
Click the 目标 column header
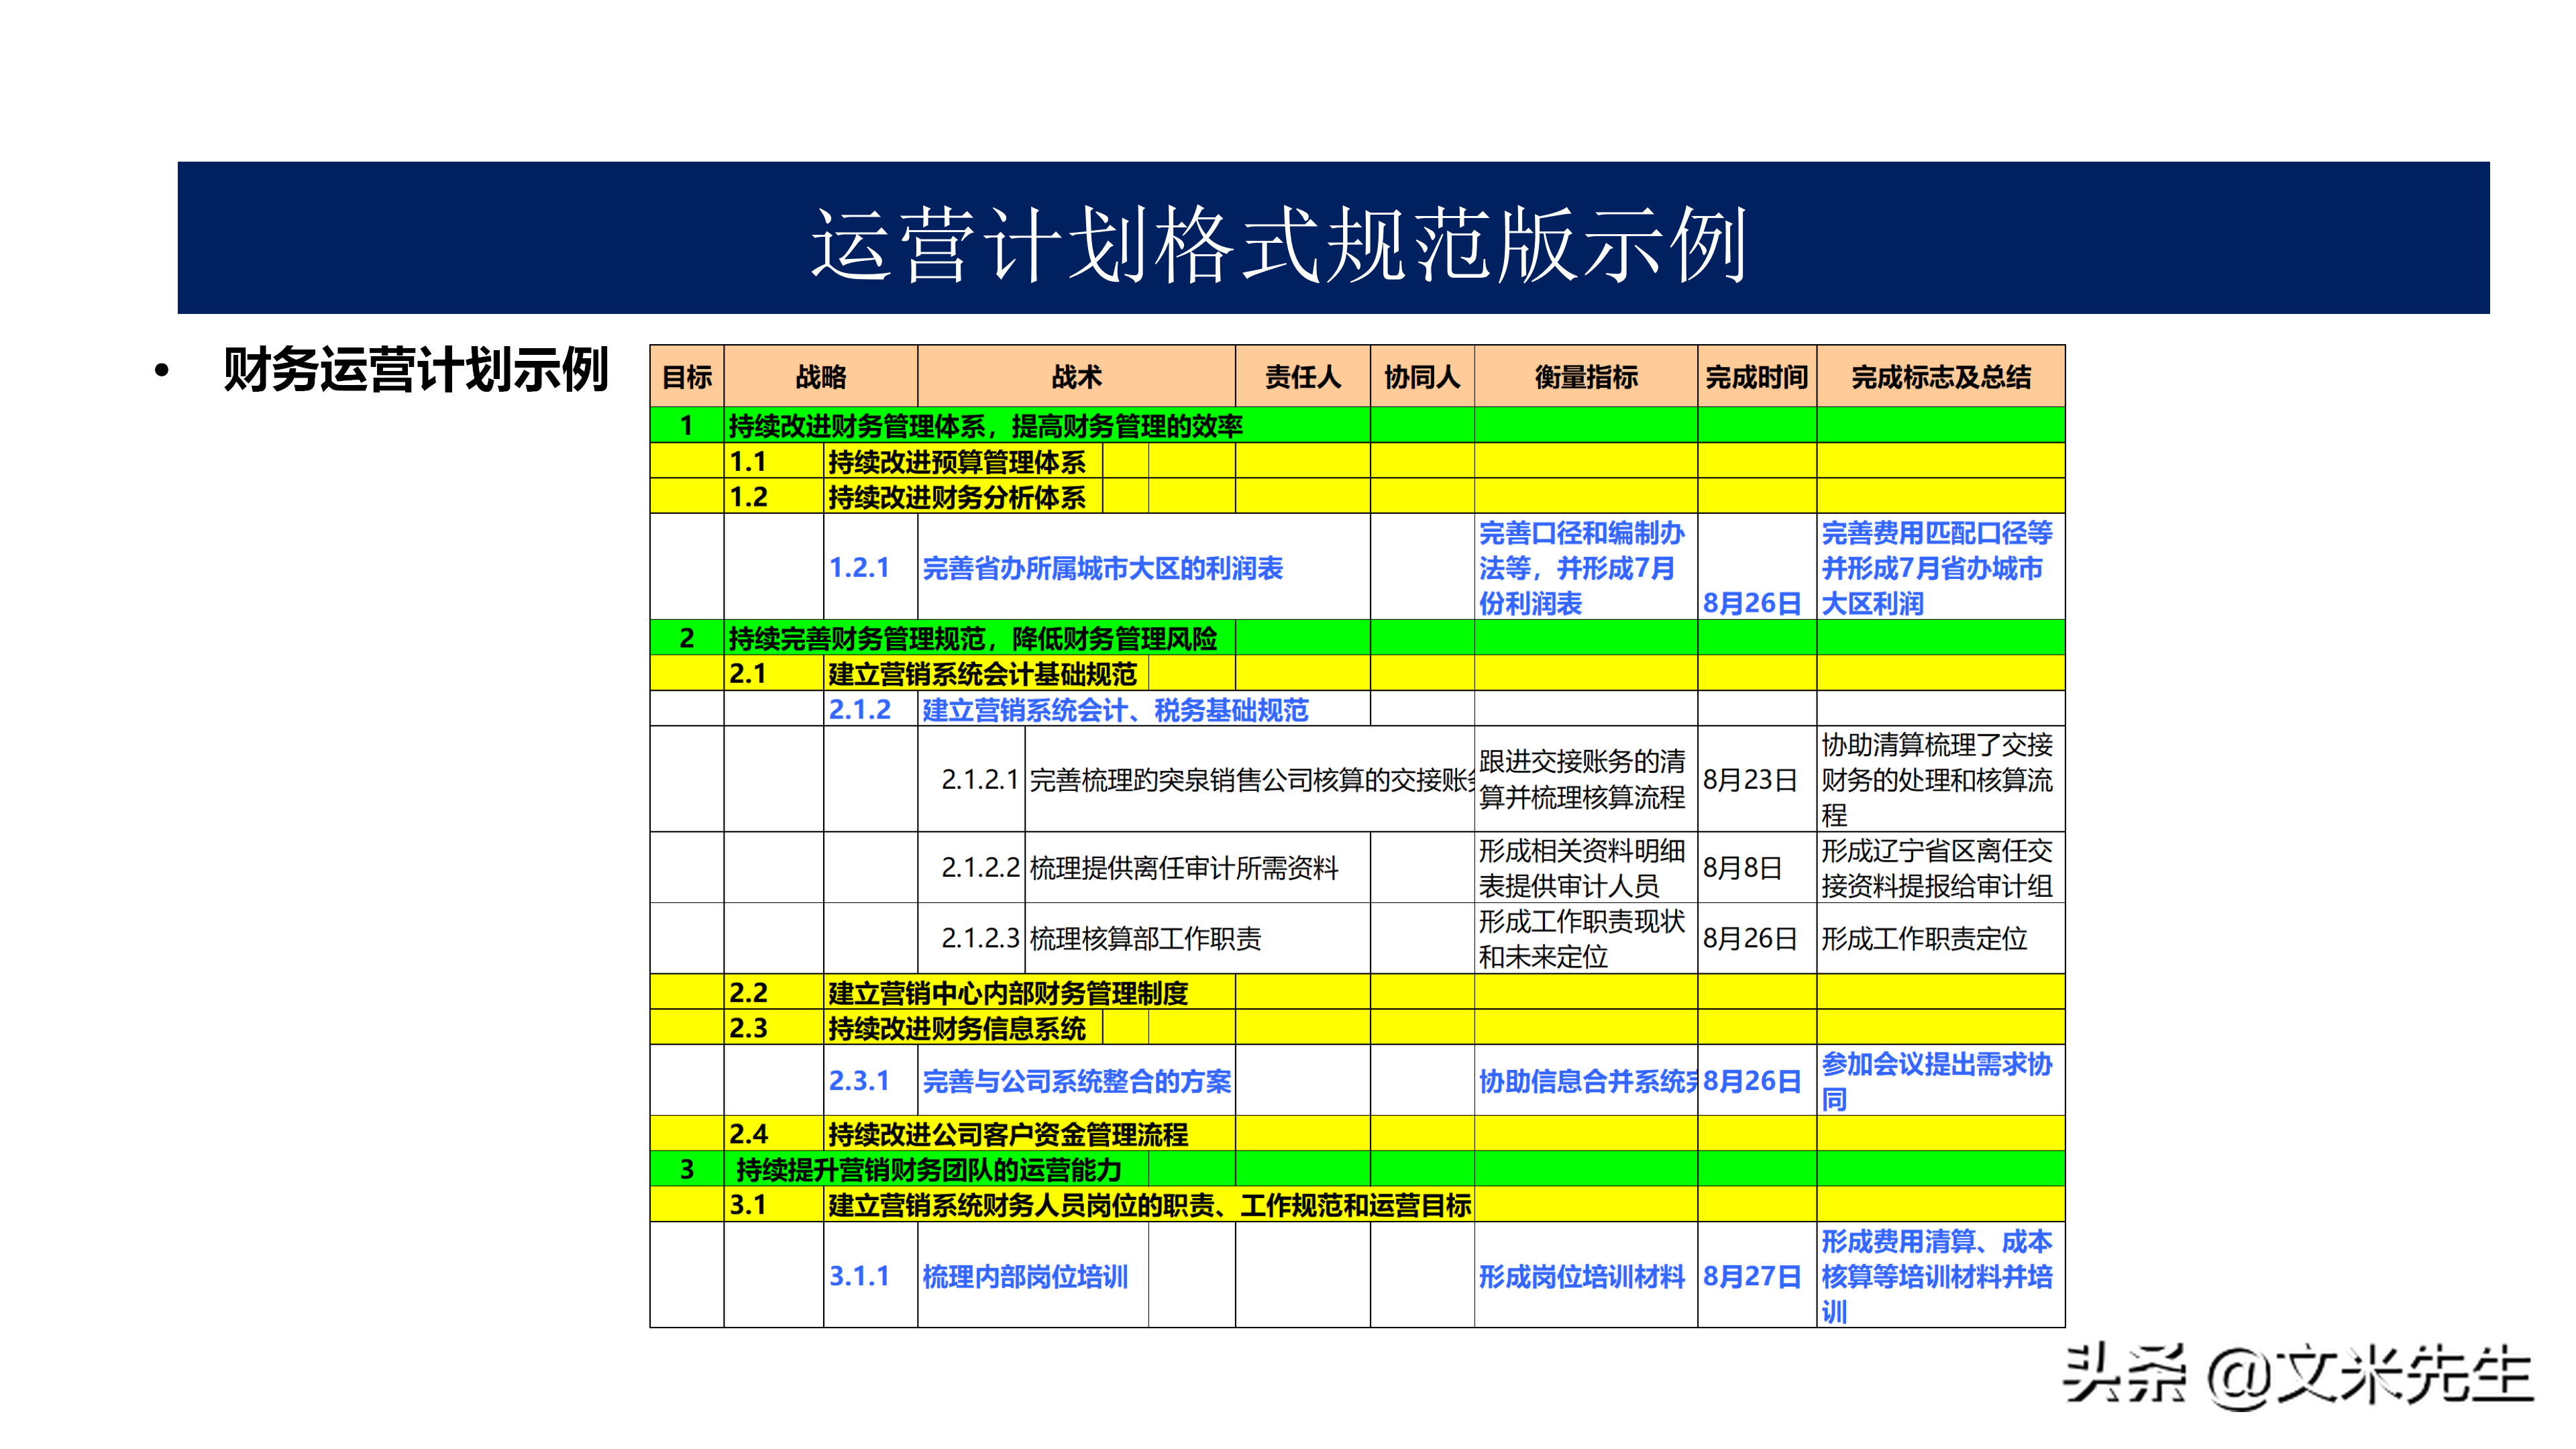click(687, 377)
